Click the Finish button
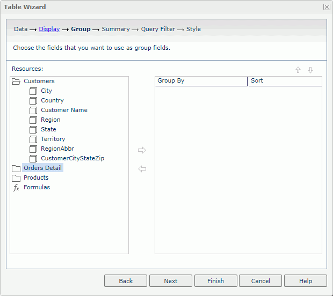The width and height of the screenshot is (333, 296). pos(216,281)
